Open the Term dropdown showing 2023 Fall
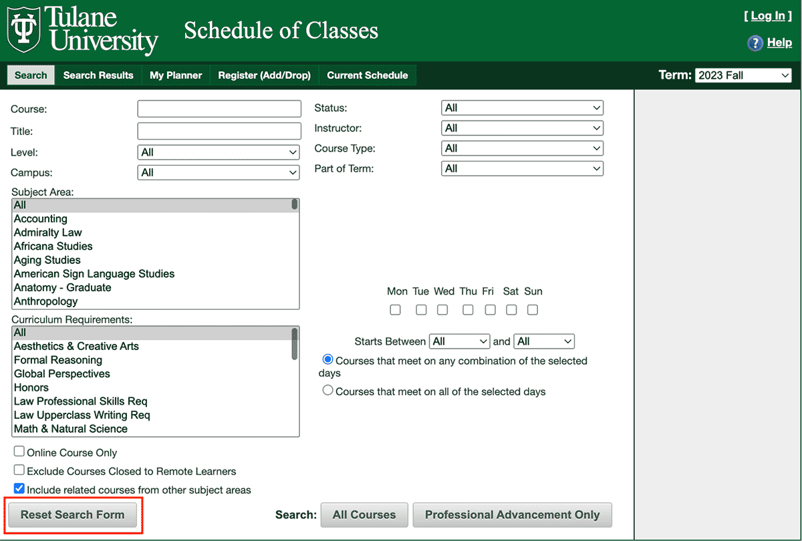Screen dimensions: 802x541 [744, 75]
